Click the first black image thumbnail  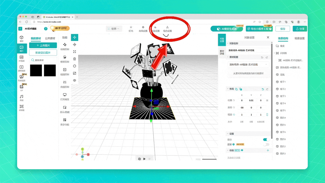pos(36,70)
